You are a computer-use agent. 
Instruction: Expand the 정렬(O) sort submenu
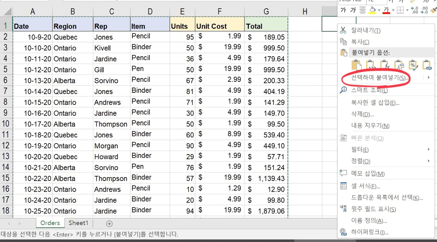(x=386, y=161)
